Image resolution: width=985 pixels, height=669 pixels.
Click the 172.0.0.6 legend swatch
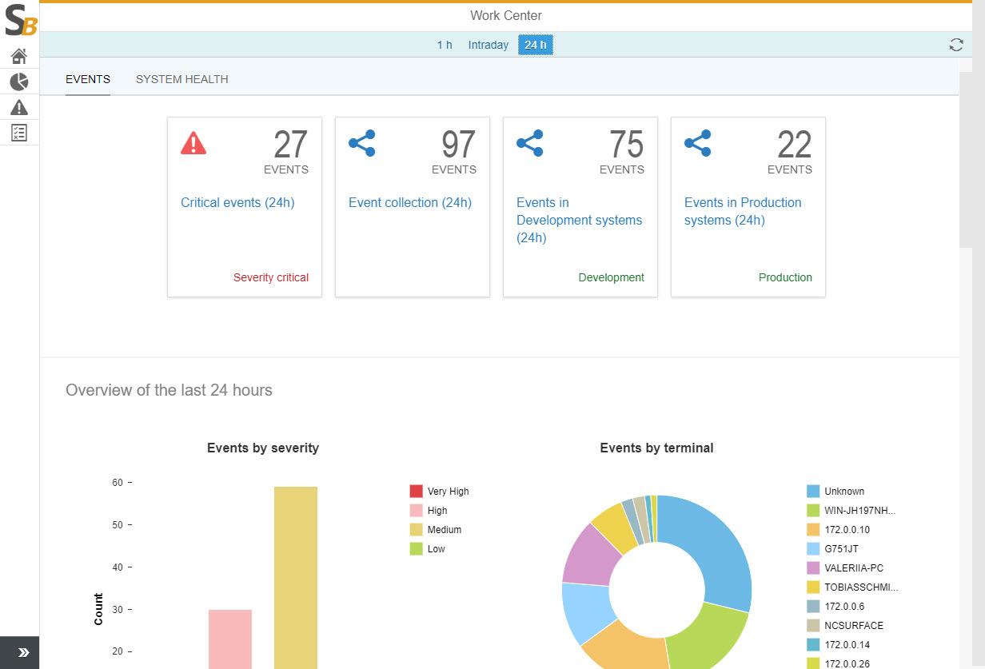click(813, 607)
